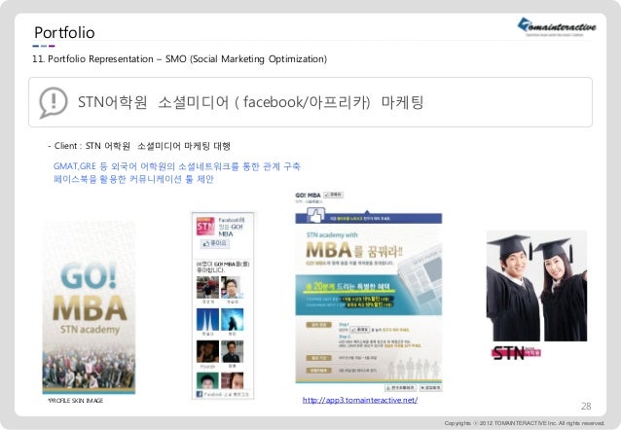The width and height of the screenshot is (621, 430).
Task: Click the Like button in the Facebook widget
Action: click(215, 243)
